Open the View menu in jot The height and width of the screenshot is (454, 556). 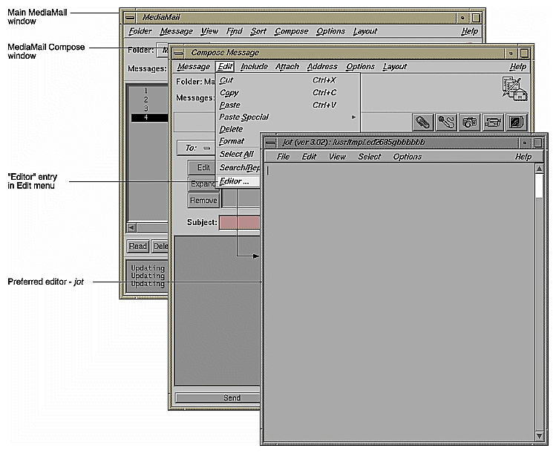pyautogui.click(x=337, y=157)
